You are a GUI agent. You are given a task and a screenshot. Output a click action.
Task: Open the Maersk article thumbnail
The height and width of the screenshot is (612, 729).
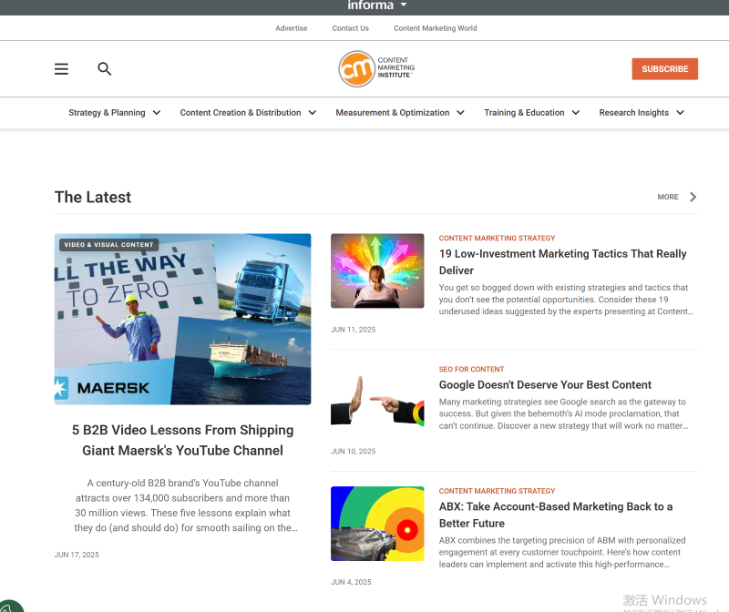[183, 320]
